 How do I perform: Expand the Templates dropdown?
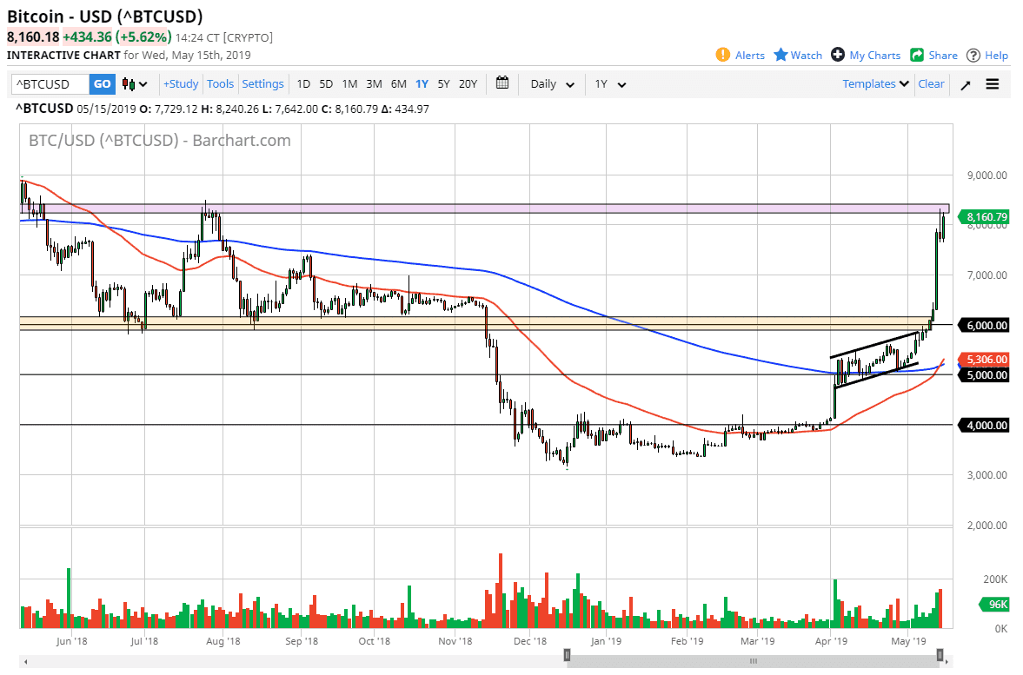coord(876,84)
